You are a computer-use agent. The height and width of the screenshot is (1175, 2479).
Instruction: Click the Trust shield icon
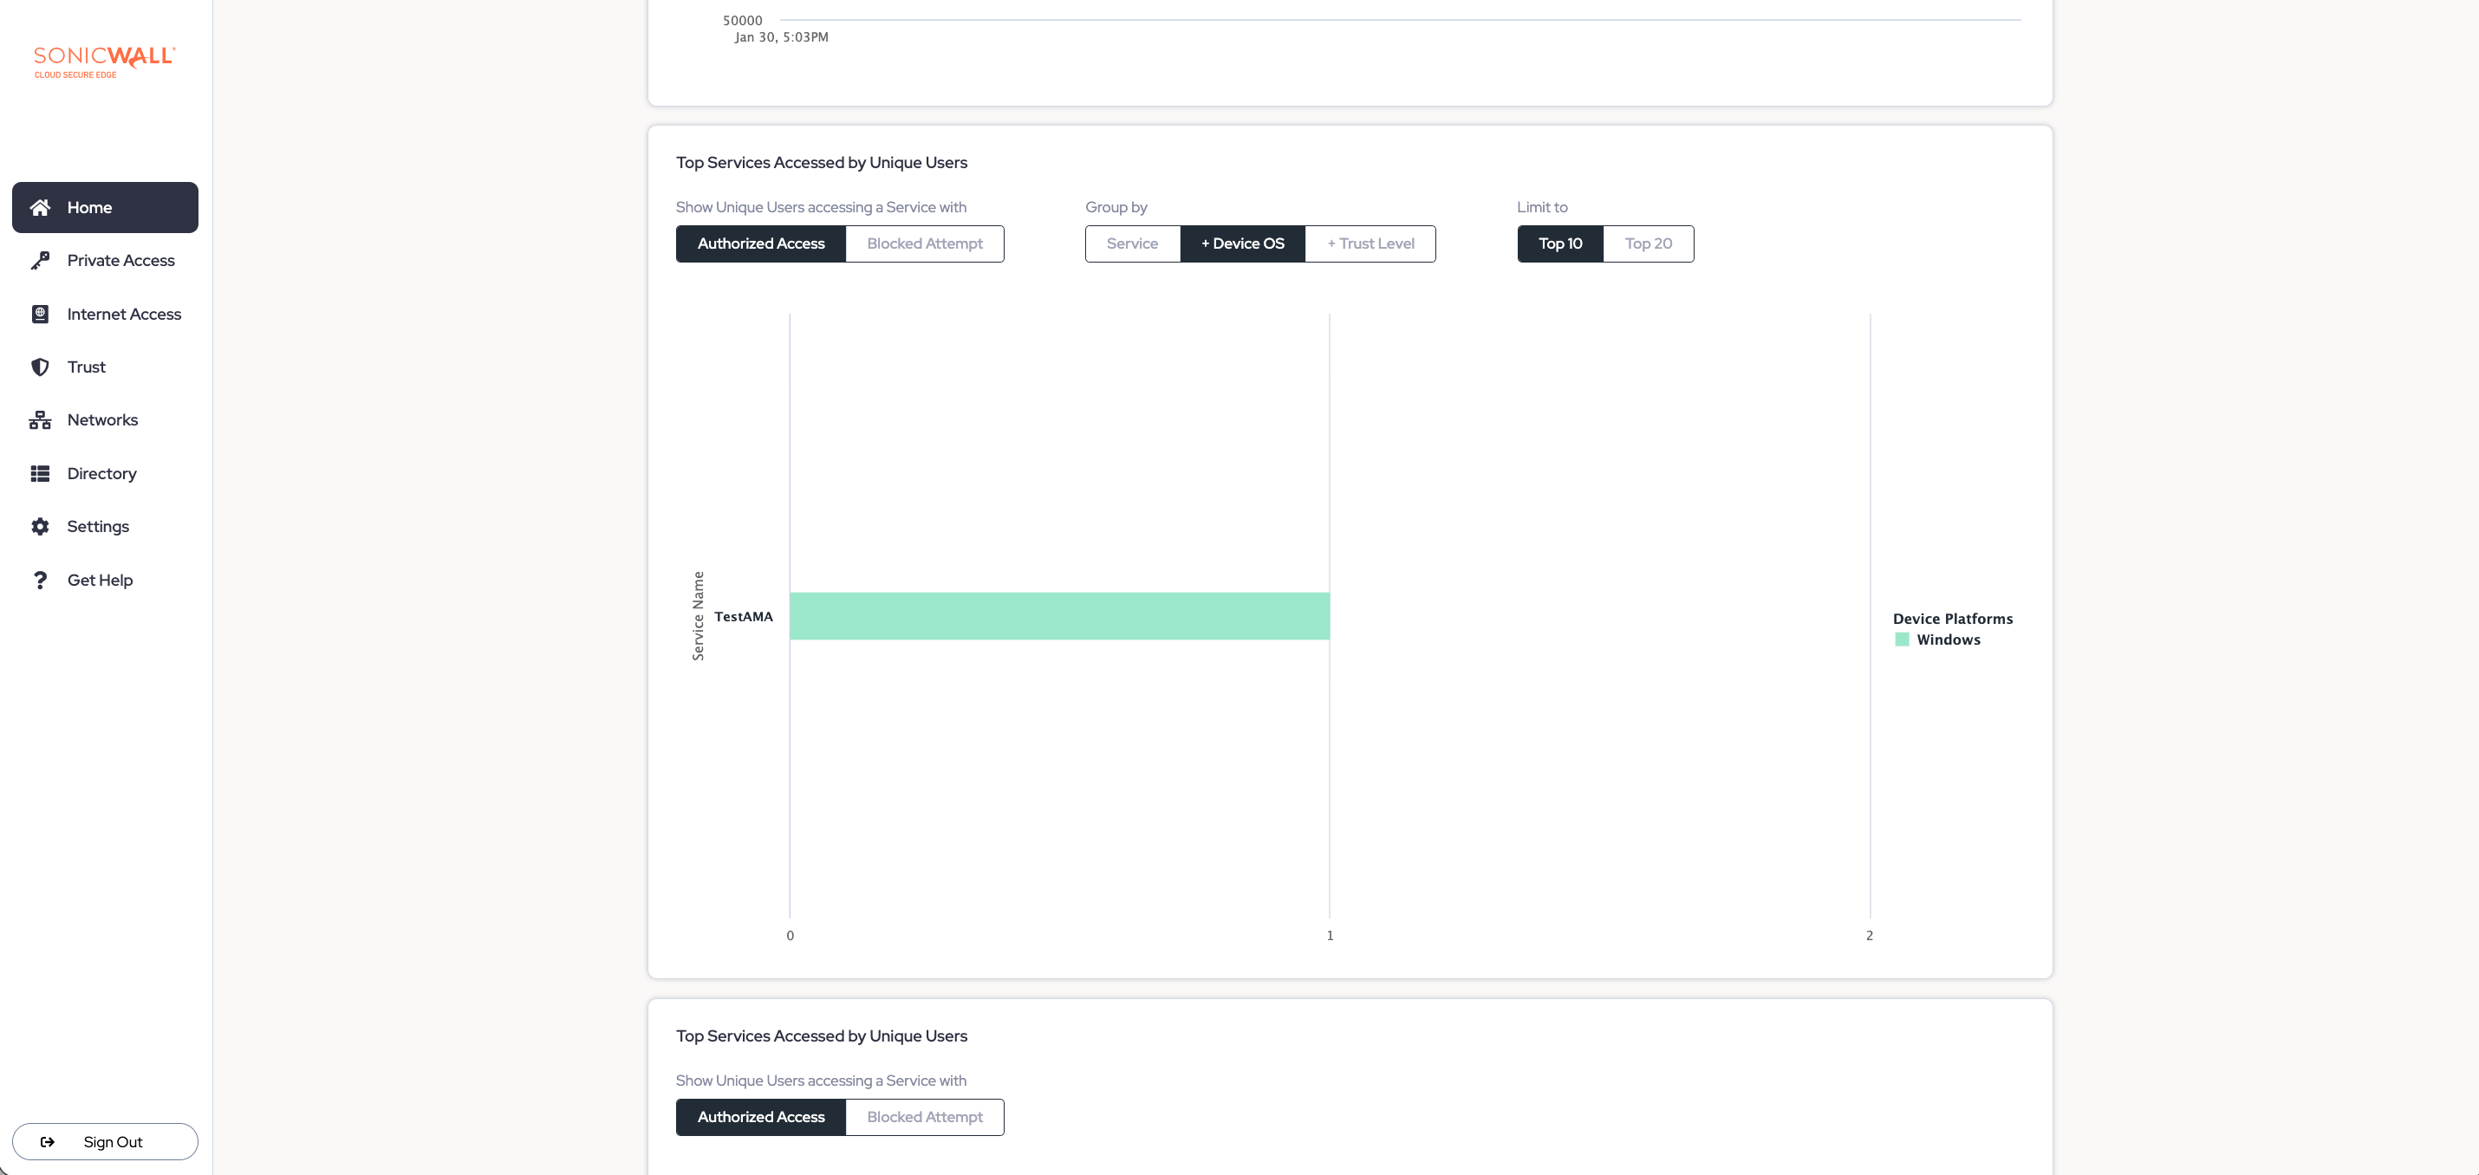pyautogui.click(x=40, y=367)
